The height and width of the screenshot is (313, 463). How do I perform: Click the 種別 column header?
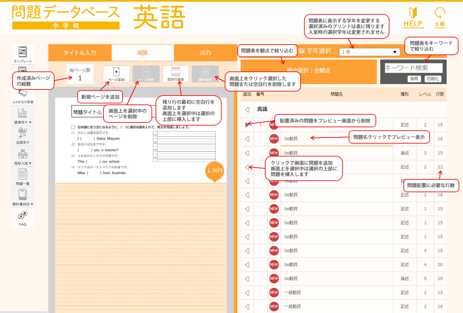(x=404, y=94)
